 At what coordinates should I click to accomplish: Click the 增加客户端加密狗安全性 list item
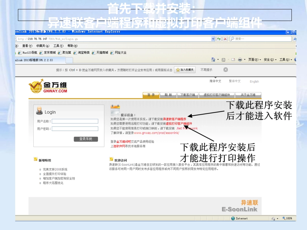59,178
